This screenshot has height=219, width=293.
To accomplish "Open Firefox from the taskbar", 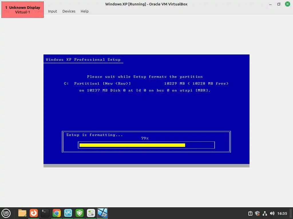I will 34,213.
